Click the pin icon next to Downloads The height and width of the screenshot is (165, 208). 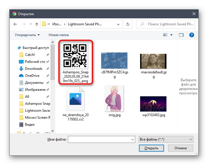pyautogui.click(x=47, y=69)
